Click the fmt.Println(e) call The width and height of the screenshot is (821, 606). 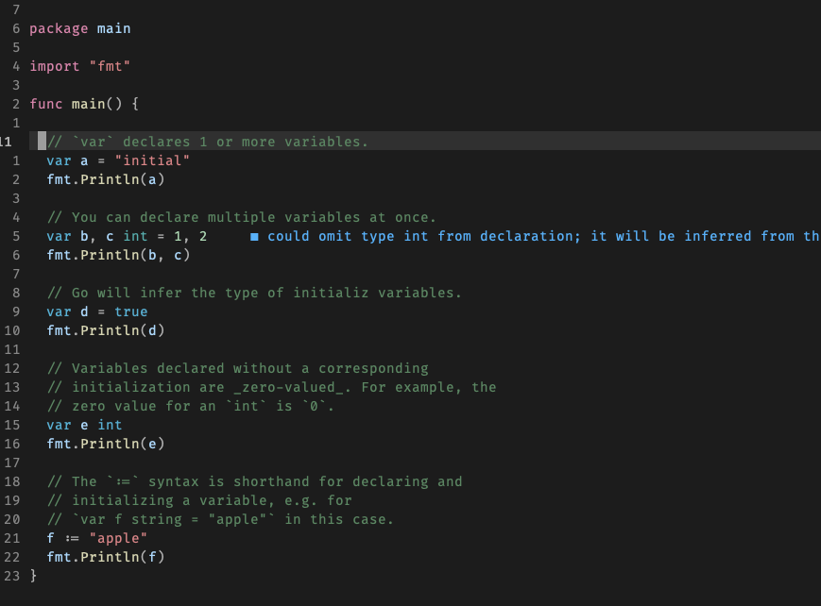click(x=104, y=444)
